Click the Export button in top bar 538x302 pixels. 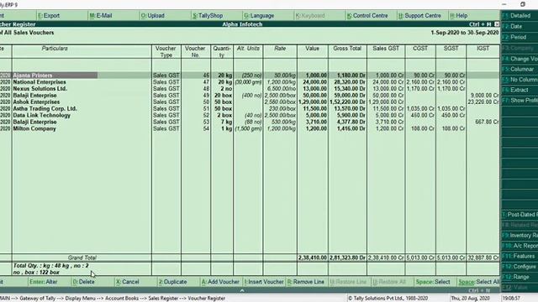[x=49, y=16]
